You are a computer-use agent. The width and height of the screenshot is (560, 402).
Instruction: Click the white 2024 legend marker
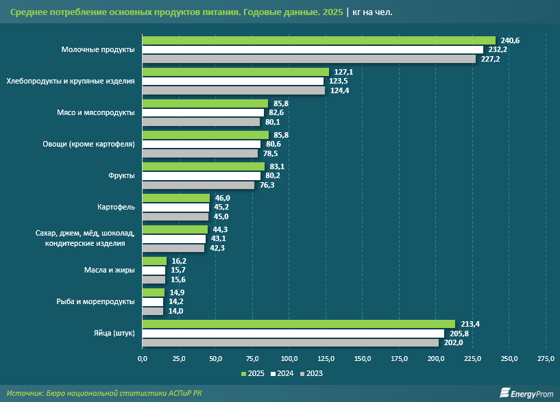(273, 374)
